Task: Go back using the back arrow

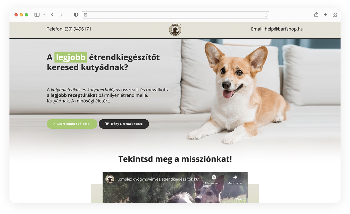Action: (52, 15)
